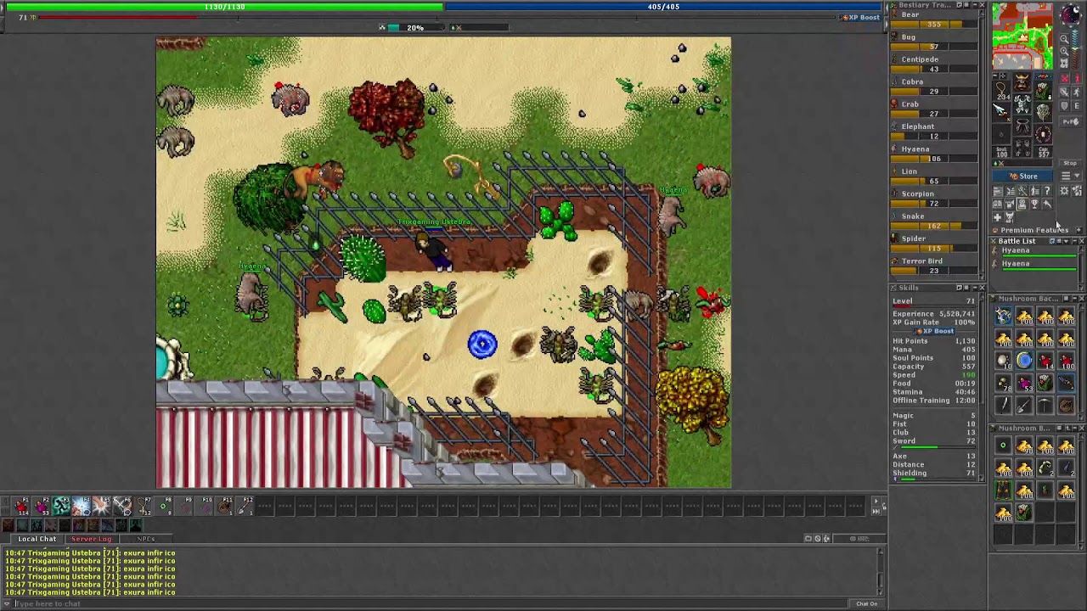Screen dimensions: 1087x611
Task: Collapse the first Mushroom Backpack container
Action: (x=1074, y=299)
